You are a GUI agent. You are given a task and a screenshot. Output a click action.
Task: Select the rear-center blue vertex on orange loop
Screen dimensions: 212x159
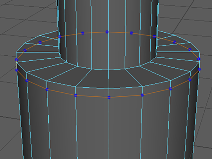click(107, 32)
